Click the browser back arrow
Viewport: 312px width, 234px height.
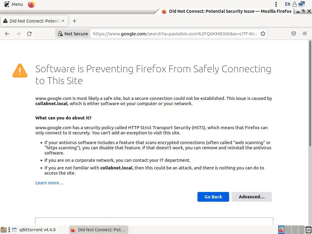point(7,34)
